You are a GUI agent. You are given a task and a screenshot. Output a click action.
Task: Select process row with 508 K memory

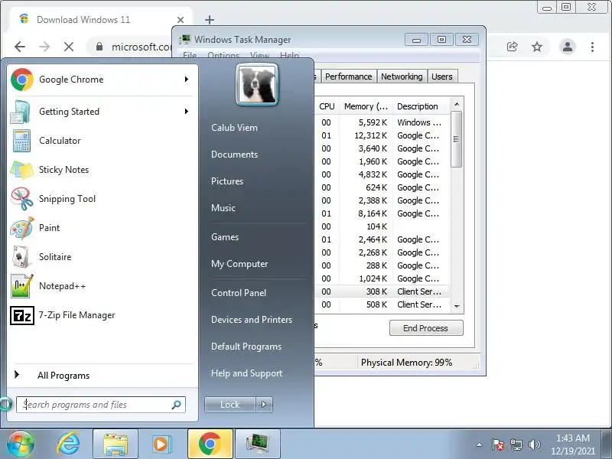click(x=382, y=304)
